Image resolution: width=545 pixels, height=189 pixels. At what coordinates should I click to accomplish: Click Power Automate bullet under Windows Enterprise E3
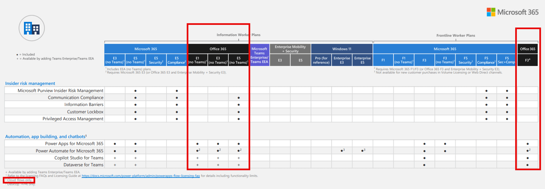click(x=342, y=151)
